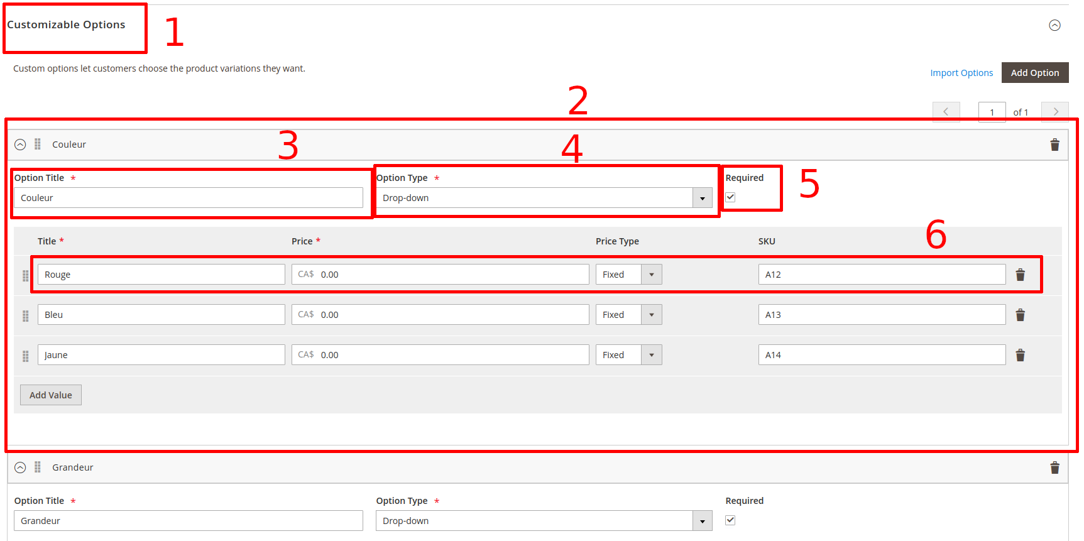Collapse the Customizable Options section
The width and height of the screenshot is (1084, 541).
(x=1054, y=25)
